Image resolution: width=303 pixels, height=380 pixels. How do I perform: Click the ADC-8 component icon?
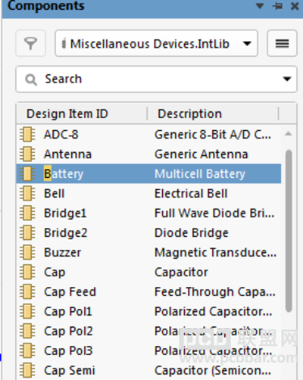point(28,134)
